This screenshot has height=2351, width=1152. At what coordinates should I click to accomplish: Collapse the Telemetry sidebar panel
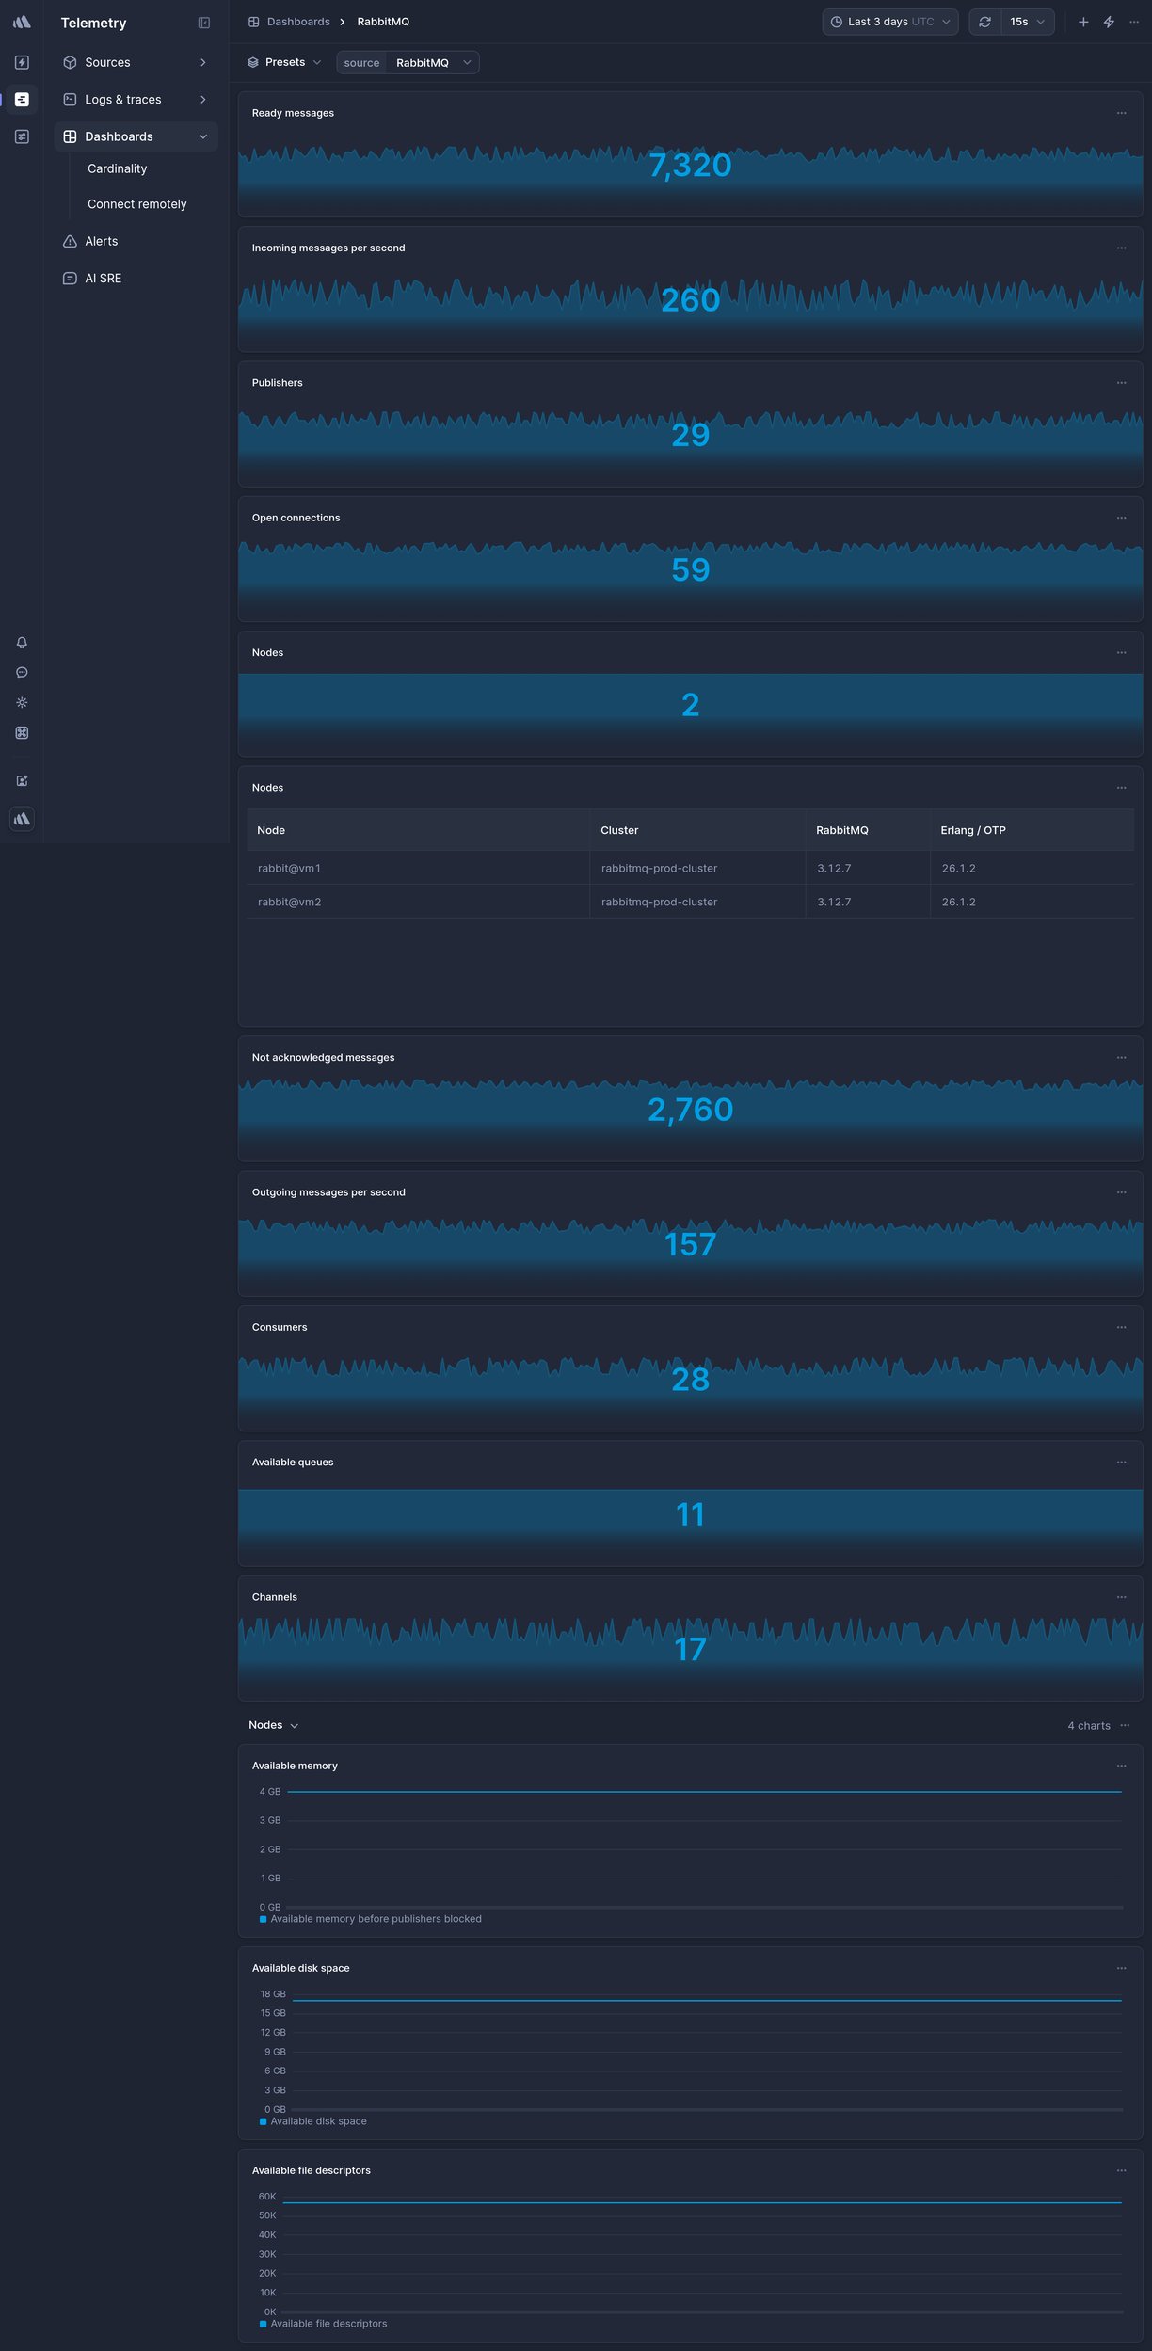click(203, 23)
